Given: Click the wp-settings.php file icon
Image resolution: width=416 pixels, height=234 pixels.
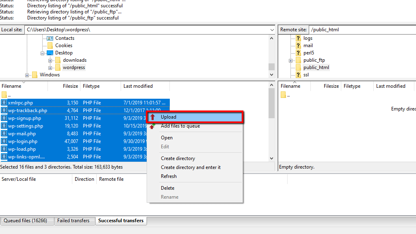Looking at the screenshot, I should point(4,126).
